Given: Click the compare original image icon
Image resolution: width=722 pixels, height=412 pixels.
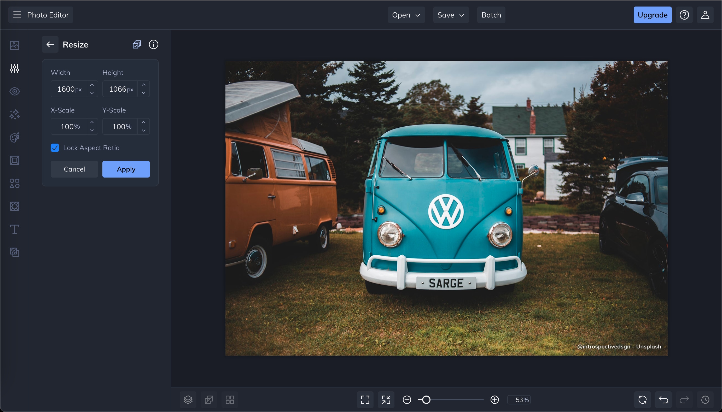Looking at the screenshot, I should (209, 400).
